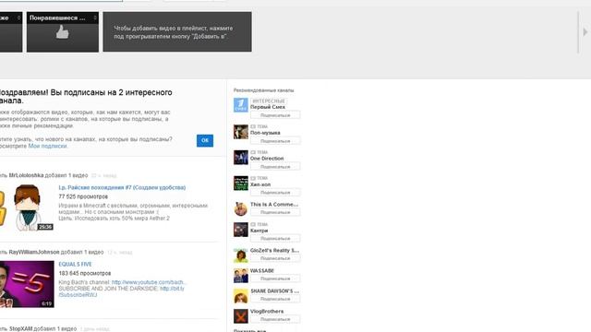Open video title Lp. Райские похождения #7
This screenshot has width=591, height=332.
pos(122,187)
